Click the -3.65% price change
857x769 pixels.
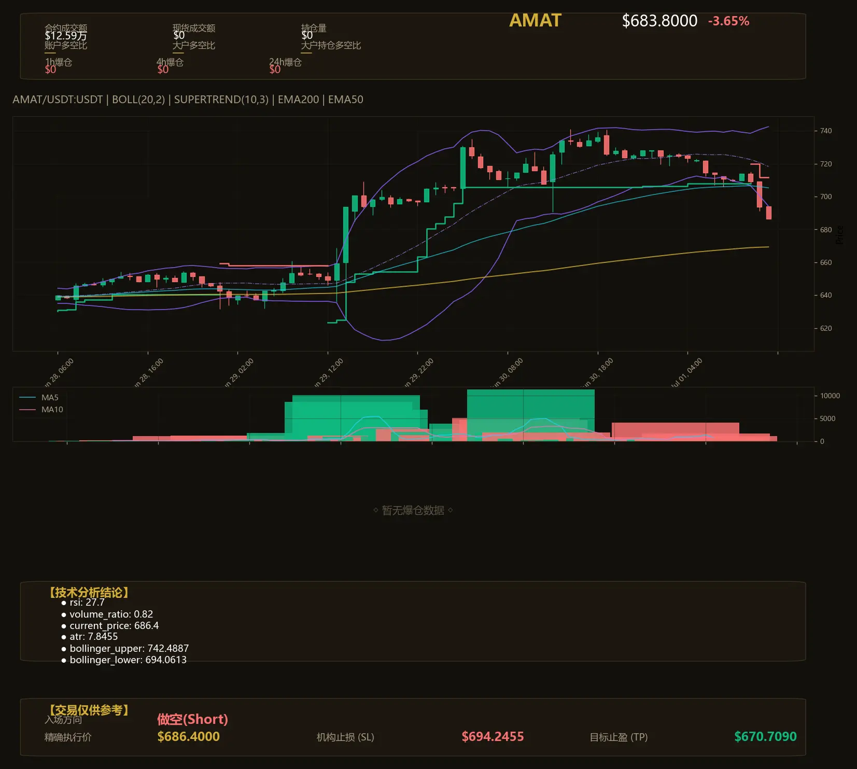pyautogui.click(x=728, y=21)
